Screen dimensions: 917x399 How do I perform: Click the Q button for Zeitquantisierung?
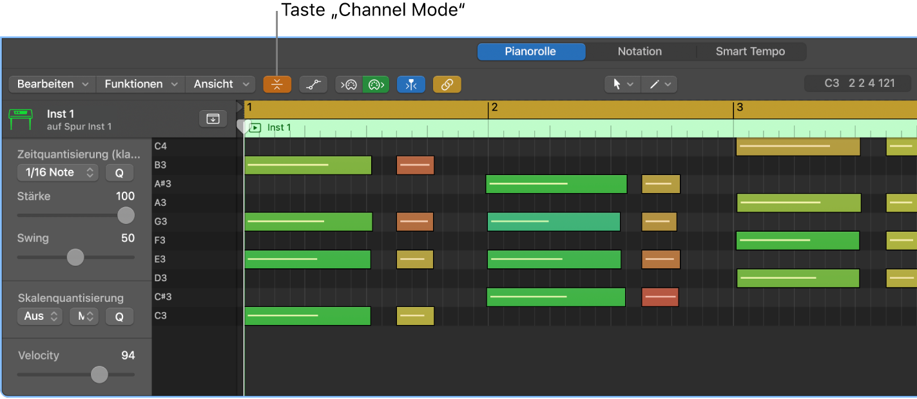119,172
